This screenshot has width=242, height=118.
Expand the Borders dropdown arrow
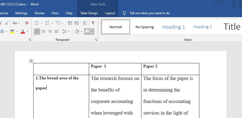point(92,31)
